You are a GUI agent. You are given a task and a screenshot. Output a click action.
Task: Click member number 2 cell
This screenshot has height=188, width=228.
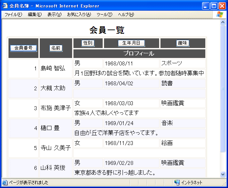23,88
